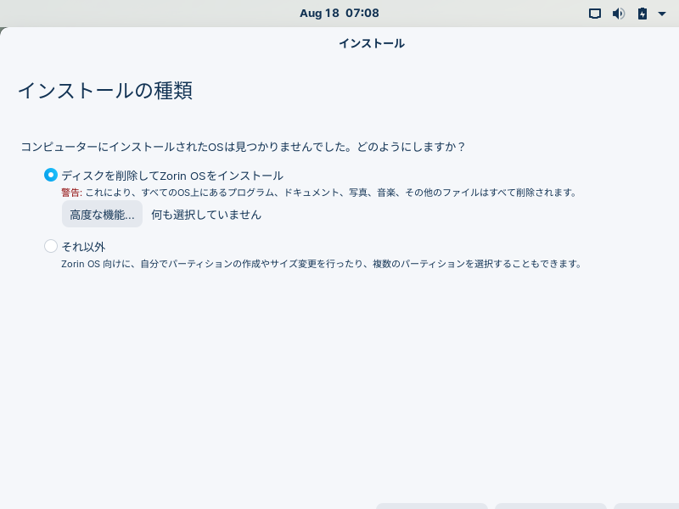Click the battery charging icon

pos(643,14)
